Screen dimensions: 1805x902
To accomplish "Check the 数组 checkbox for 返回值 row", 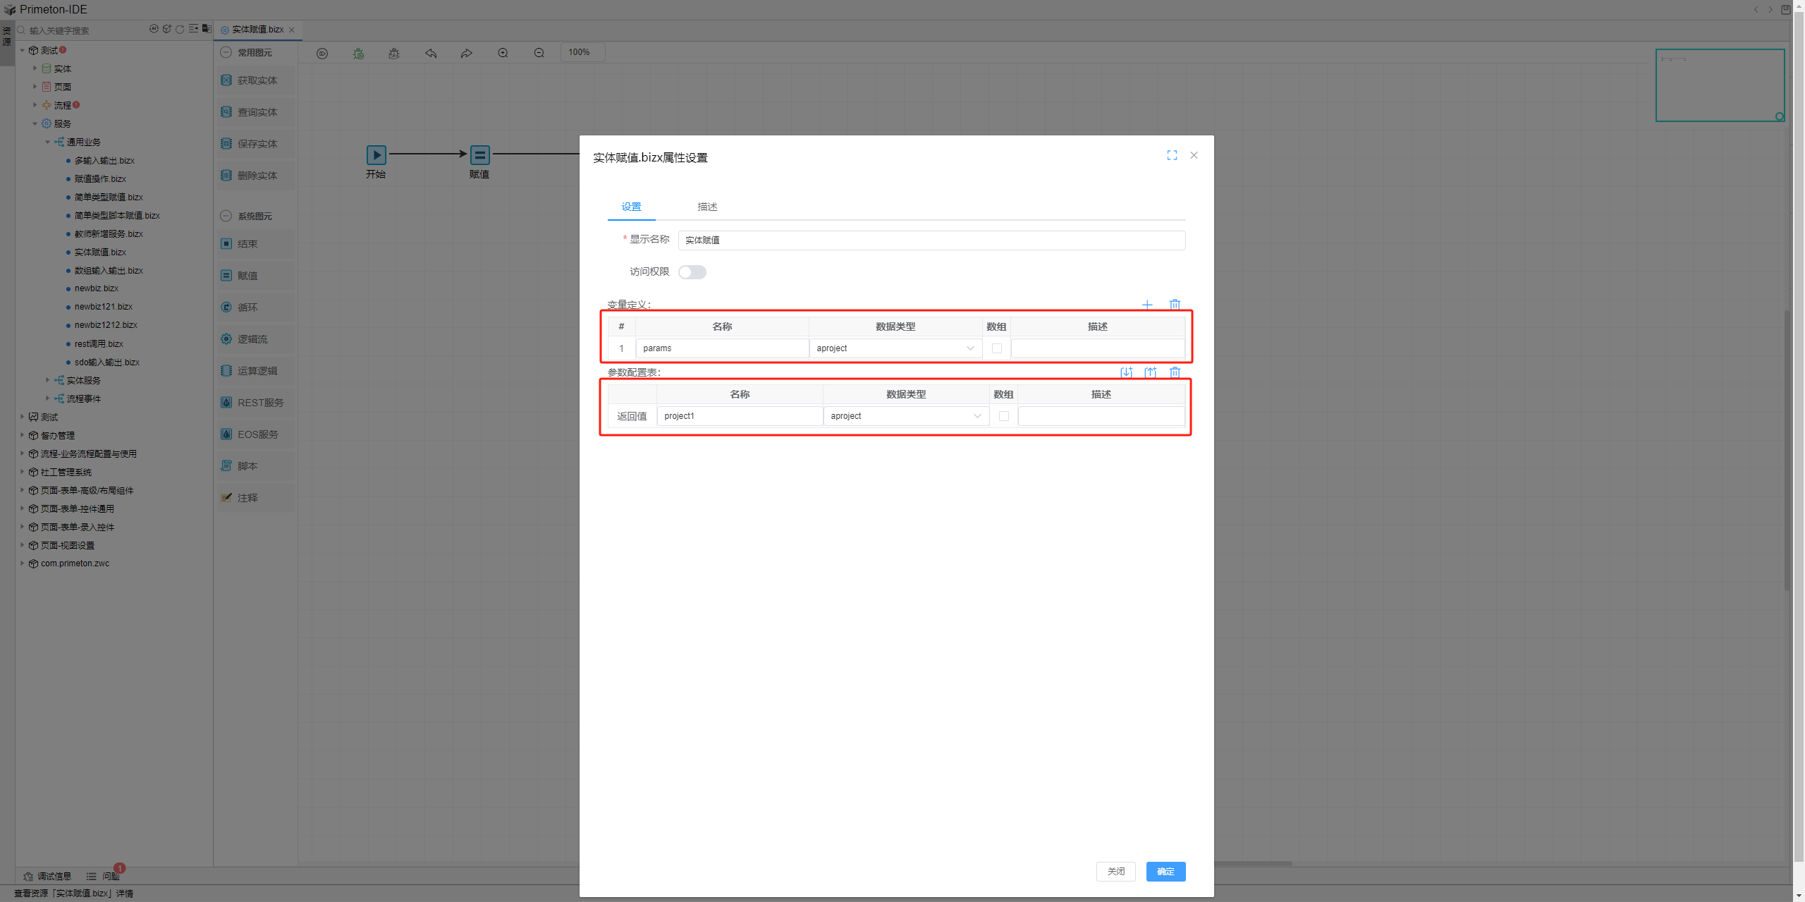I will tap(1003, 416).
